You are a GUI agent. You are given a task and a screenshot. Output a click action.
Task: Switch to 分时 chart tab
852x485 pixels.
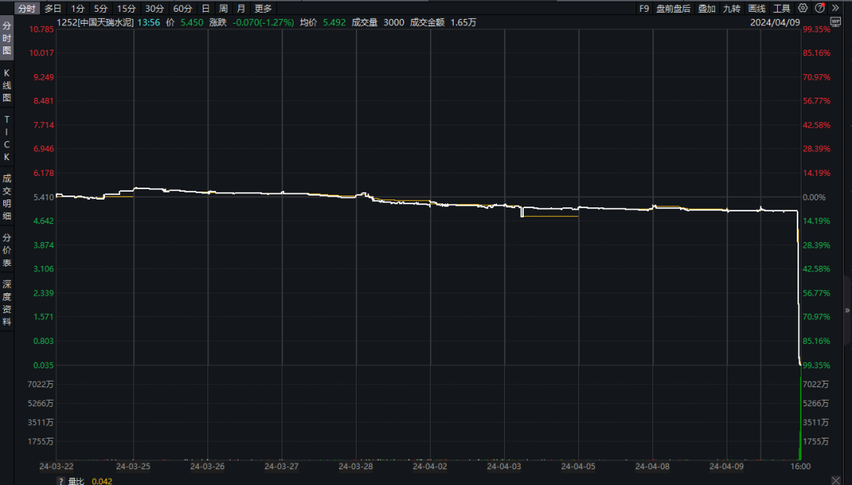click(x=26, y=8)
